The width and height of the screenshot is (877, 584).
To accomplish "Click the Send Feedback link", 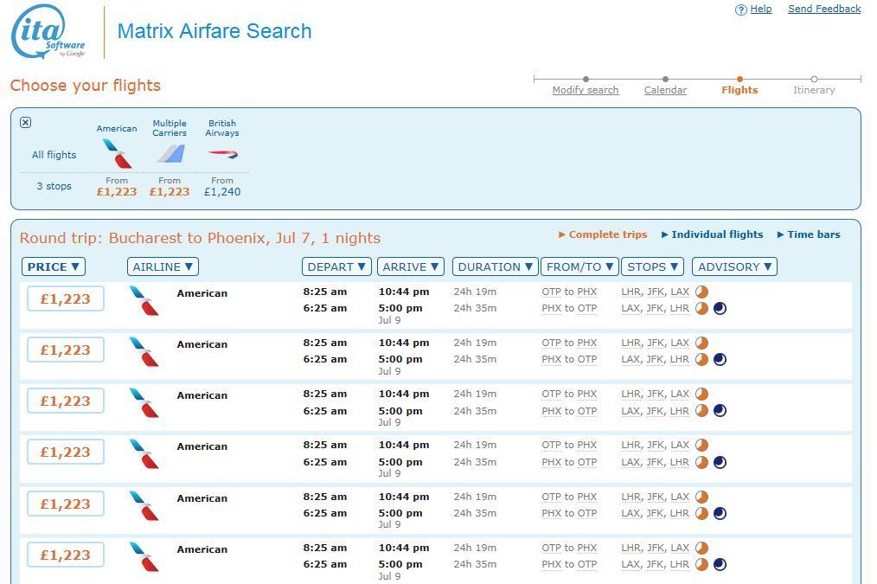I will coord(824,9).
